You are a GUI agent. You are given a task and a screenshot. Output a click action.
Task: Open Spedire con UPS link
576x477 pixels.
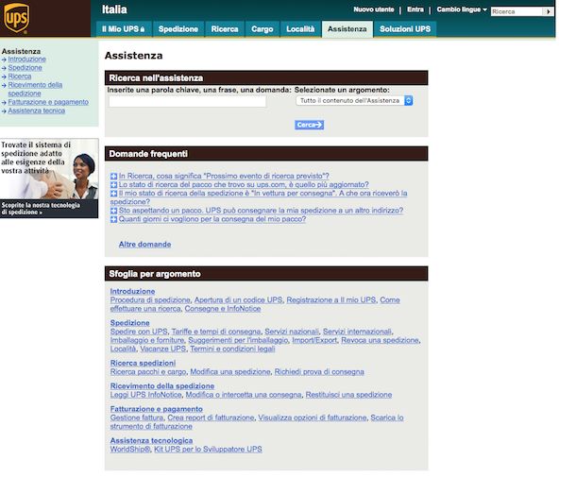(139, 332)
